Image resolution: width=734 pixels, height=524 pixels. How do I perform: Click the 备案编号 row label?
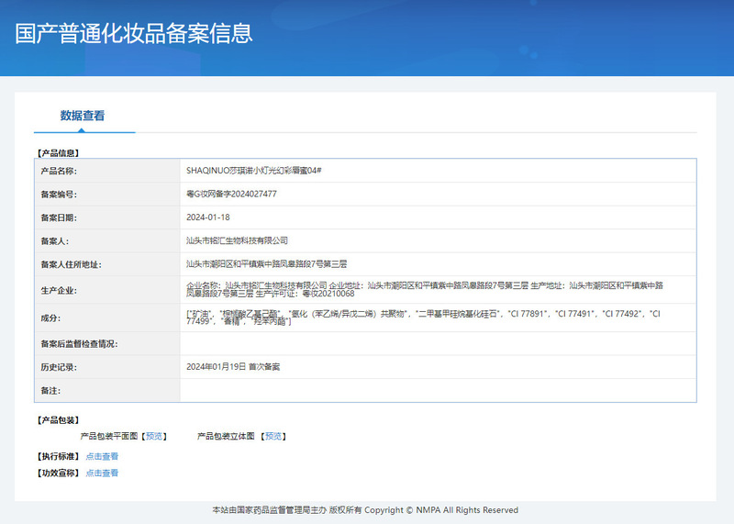click(59, 195)
